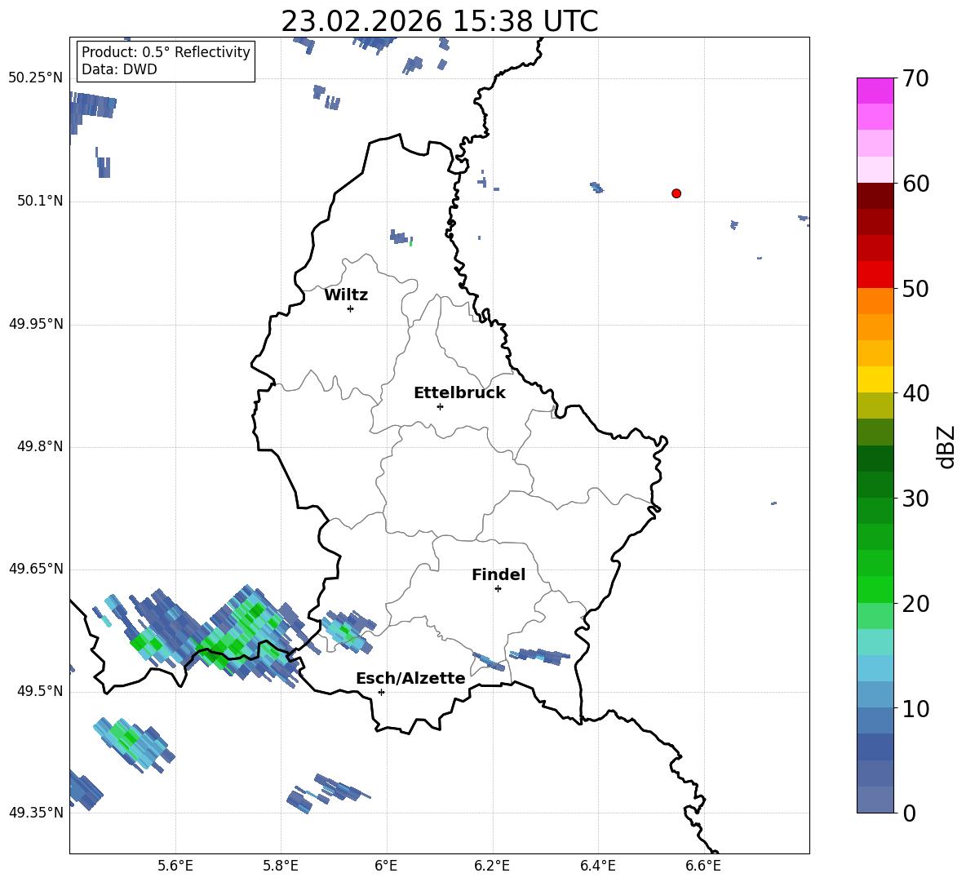The width and height of the screenshot is (966, 882).
Task: Click the dark maroon colorbar segment below 60
Action: 875,196
